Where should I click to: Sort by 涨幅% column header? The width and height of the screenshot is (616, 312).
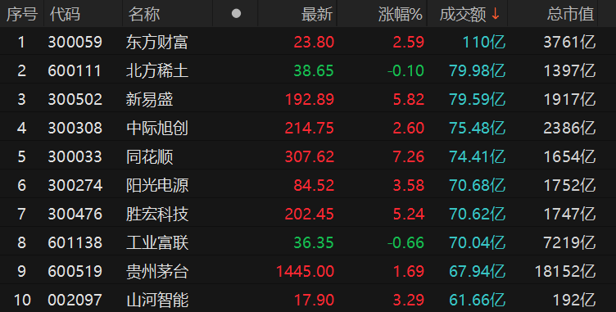(401, 14)
